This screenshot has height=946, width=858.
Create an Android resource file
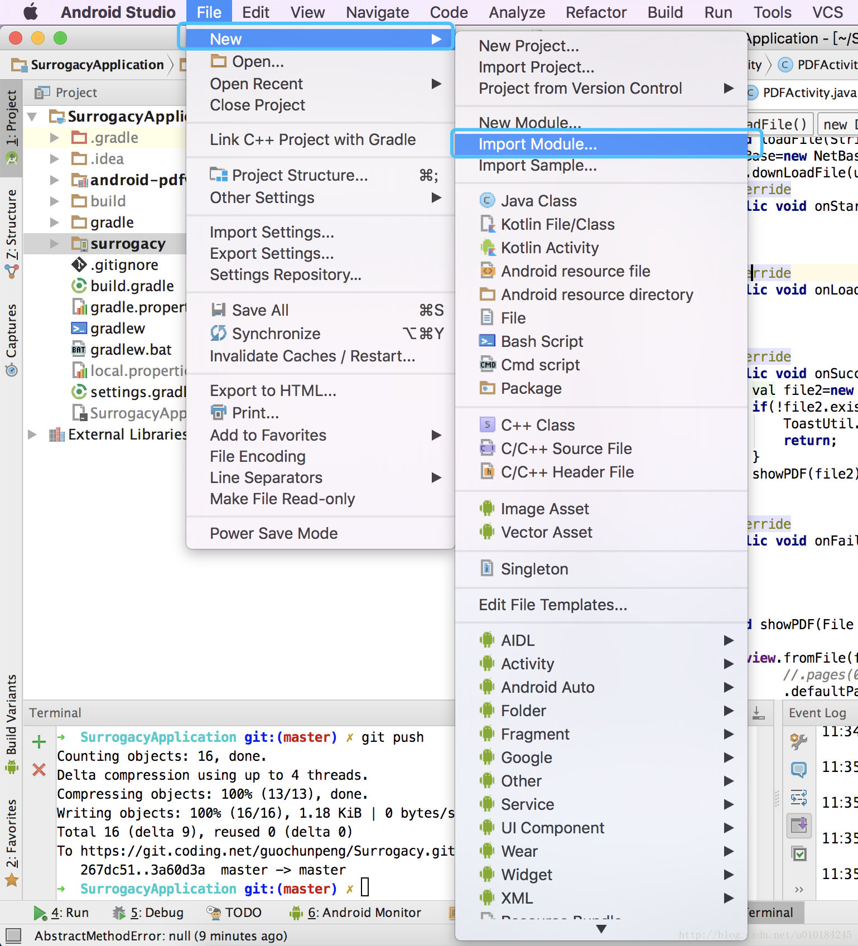[x=601, y=271]
